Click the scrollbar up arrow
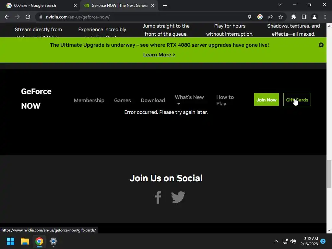332x249 pixels. click(329, 26)
